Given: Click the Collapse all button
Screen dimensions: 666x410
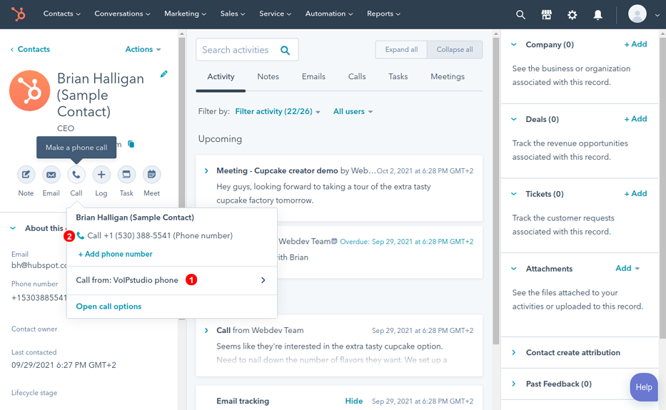Looking at the screenshot, I should pos(455,50).
